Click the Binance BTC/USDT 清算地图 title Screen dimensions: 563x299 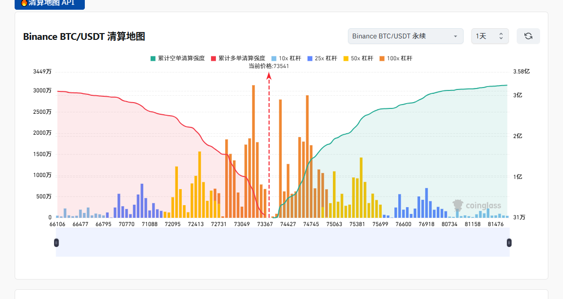pos(84,36)
